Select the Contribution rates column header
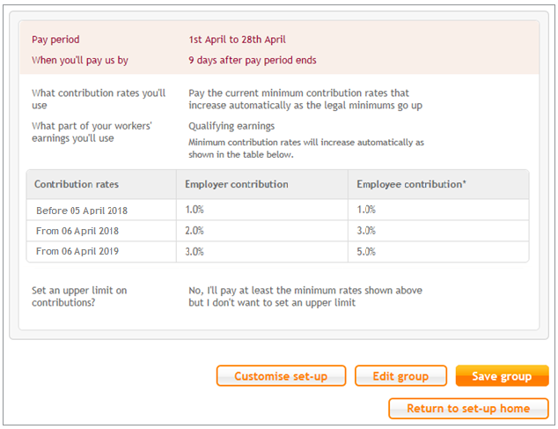The width and height of the screenshot is (558, 429). [x=77, y=185]
